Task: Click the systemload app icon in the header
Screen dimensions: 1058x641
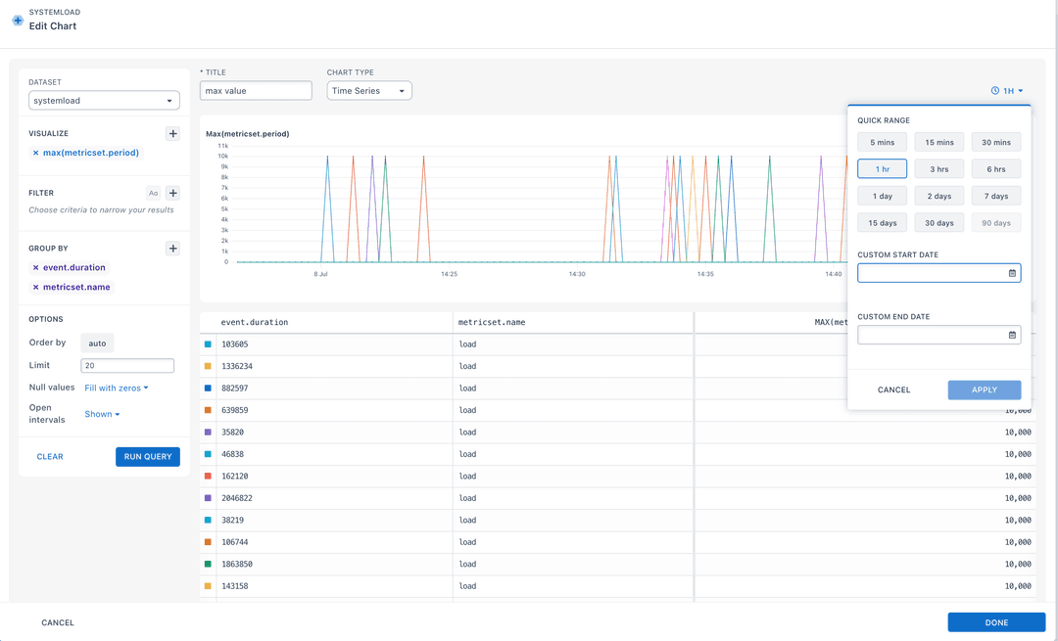Action: click(17, 21)
